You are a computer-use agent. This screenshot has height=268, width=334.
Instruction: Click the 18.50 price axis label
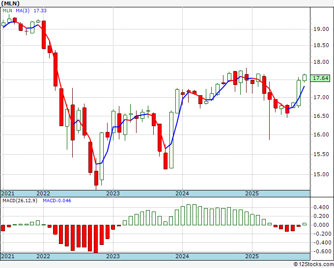(x=321, y=45)
